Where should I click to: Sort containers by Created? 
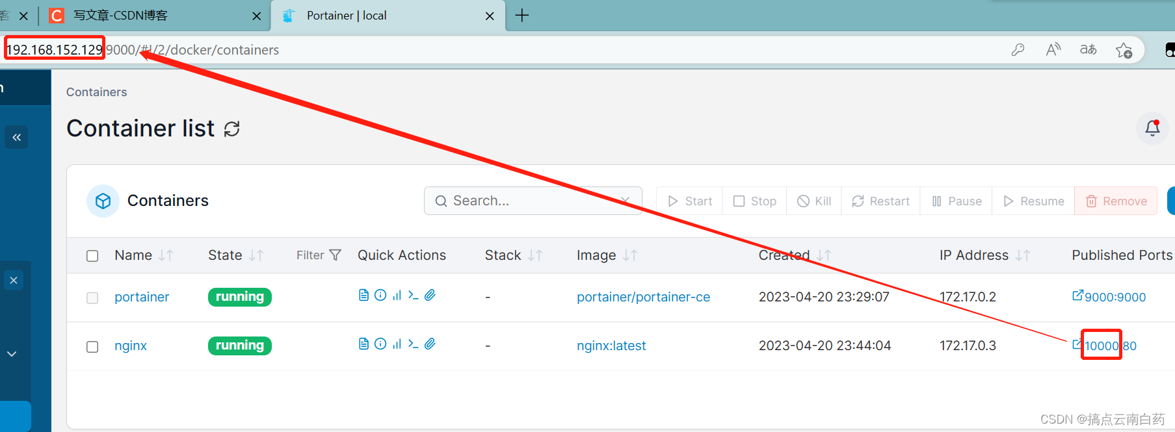click(x=795, y=255)
